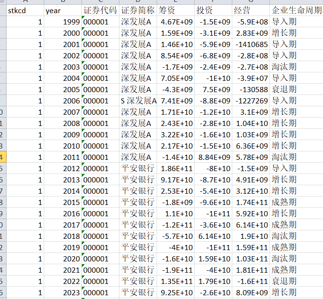323x299 pixels.
Task: Select the 筹资 header cell
Action: (x=175, y=10)
